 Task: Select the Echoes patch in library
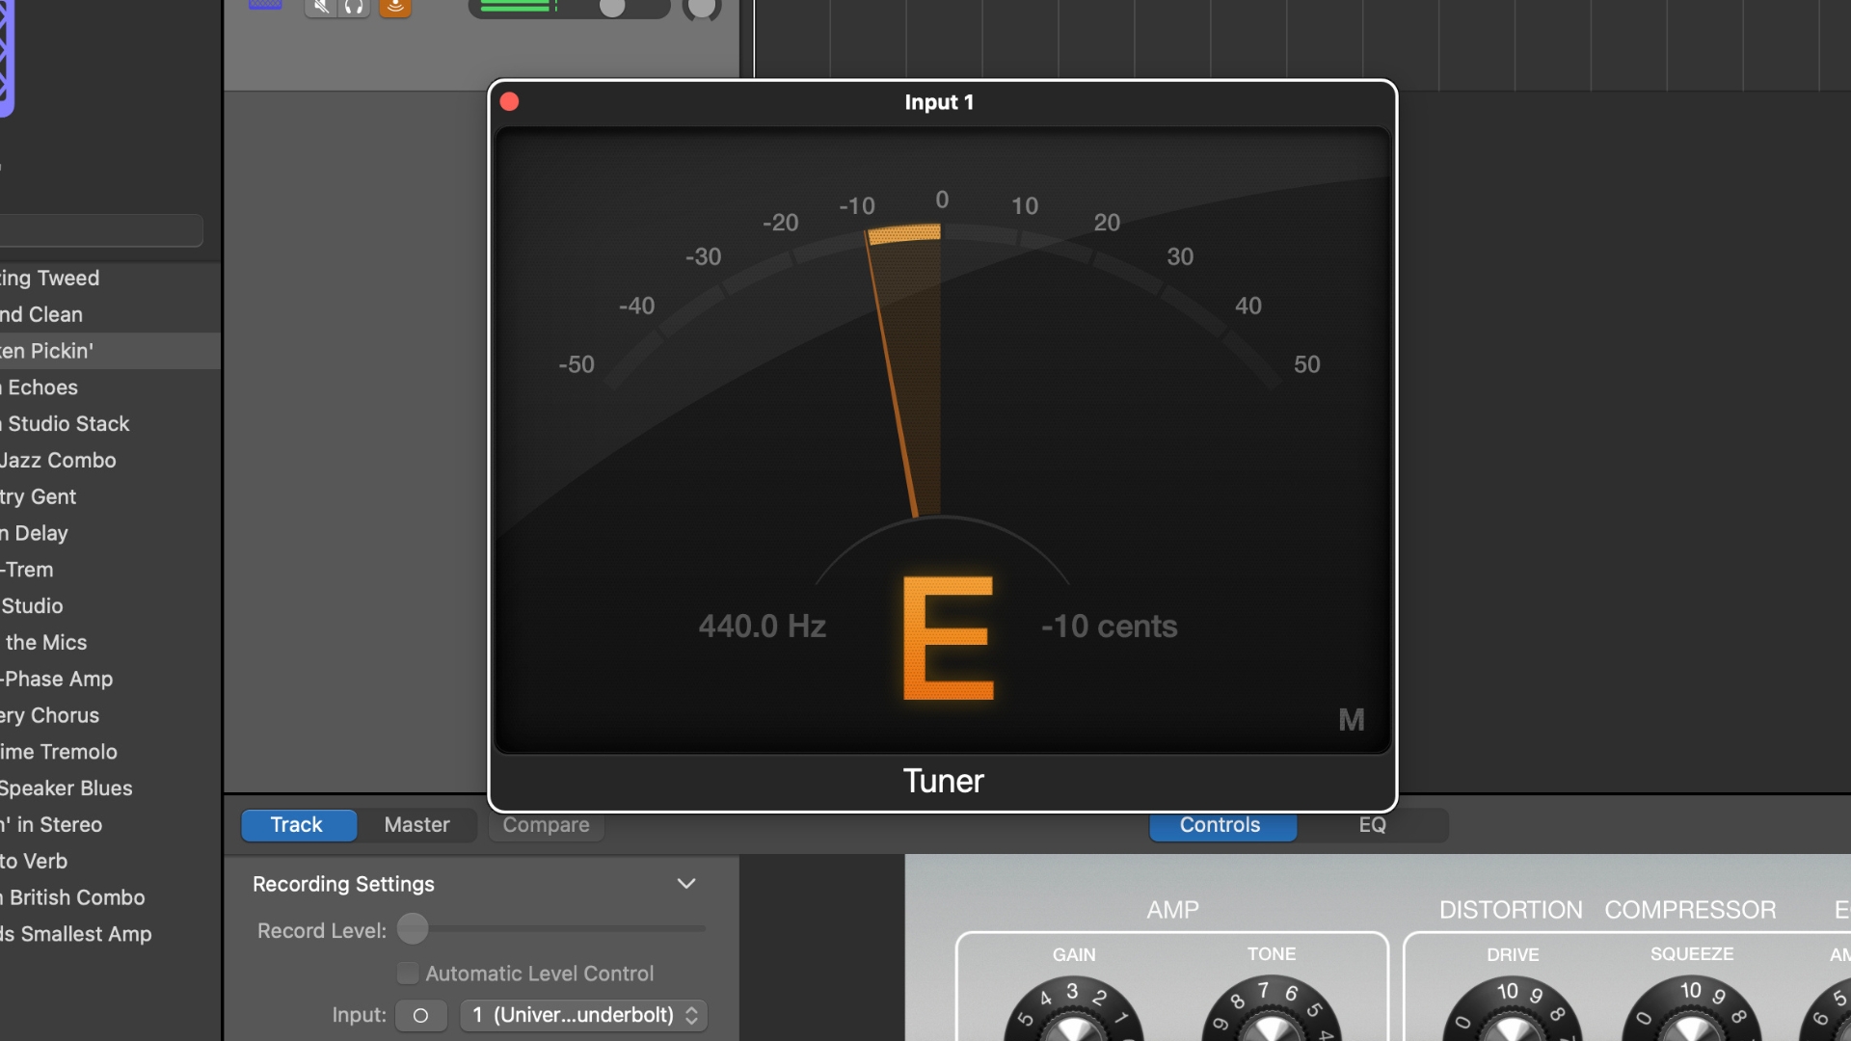(x=110, y=387)
